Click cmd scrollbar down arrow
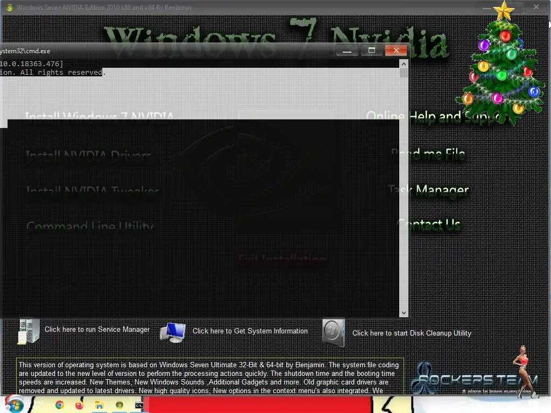Screen dimensions: 551x413 [x=404, y=312]
